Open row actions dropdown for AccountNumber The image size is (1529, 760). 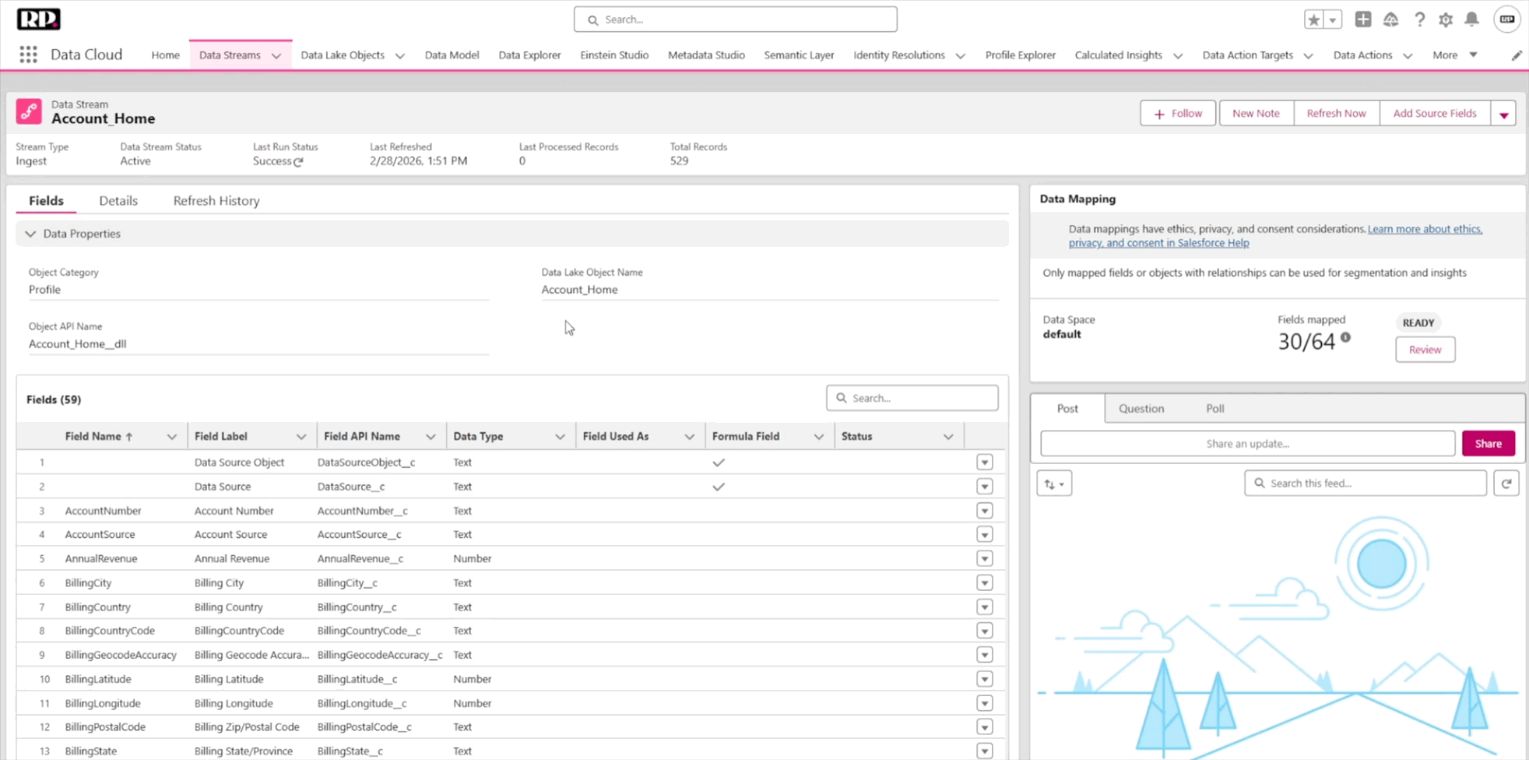tap(984, 511)
